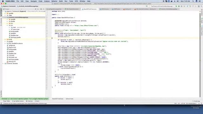Open vertical Project tool window tab
The image size is (203, 114).
point(1,12)
